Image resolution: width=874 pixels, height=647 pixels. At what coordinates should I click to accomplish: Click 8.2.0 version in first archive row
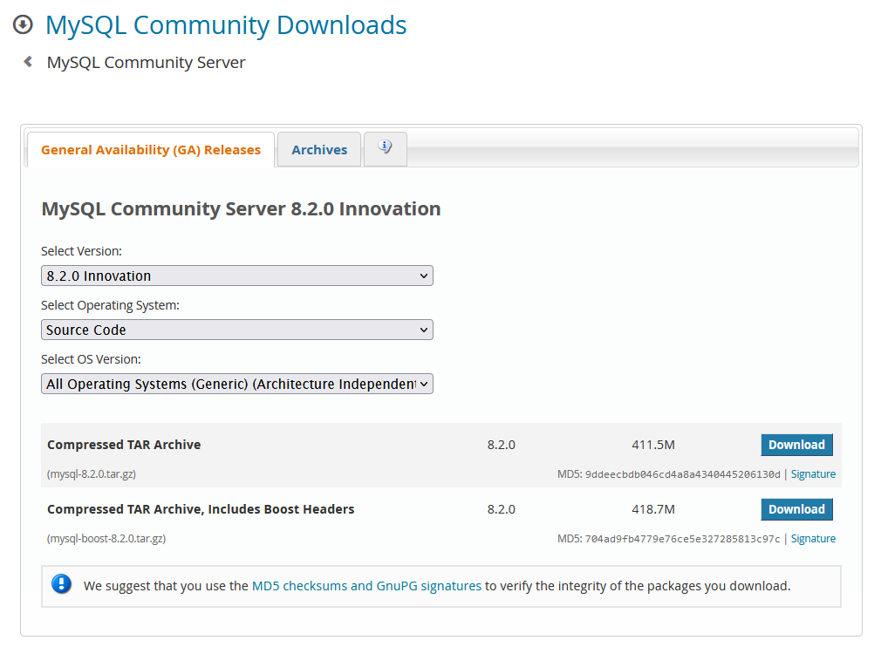pyautogui.click(x=501, y=445)
